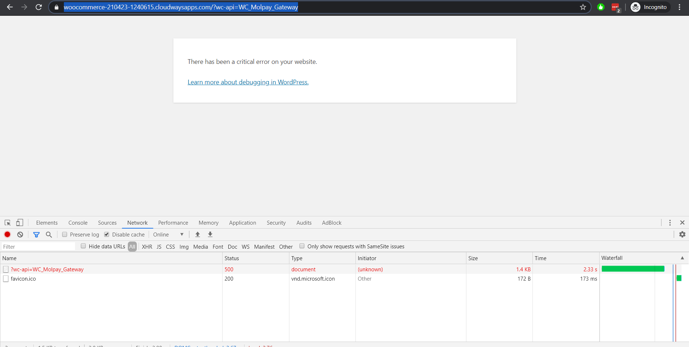Screen dimensions: 689x347
Task: Select the inspect element tool in DevTools
Action: coord(7,222)
